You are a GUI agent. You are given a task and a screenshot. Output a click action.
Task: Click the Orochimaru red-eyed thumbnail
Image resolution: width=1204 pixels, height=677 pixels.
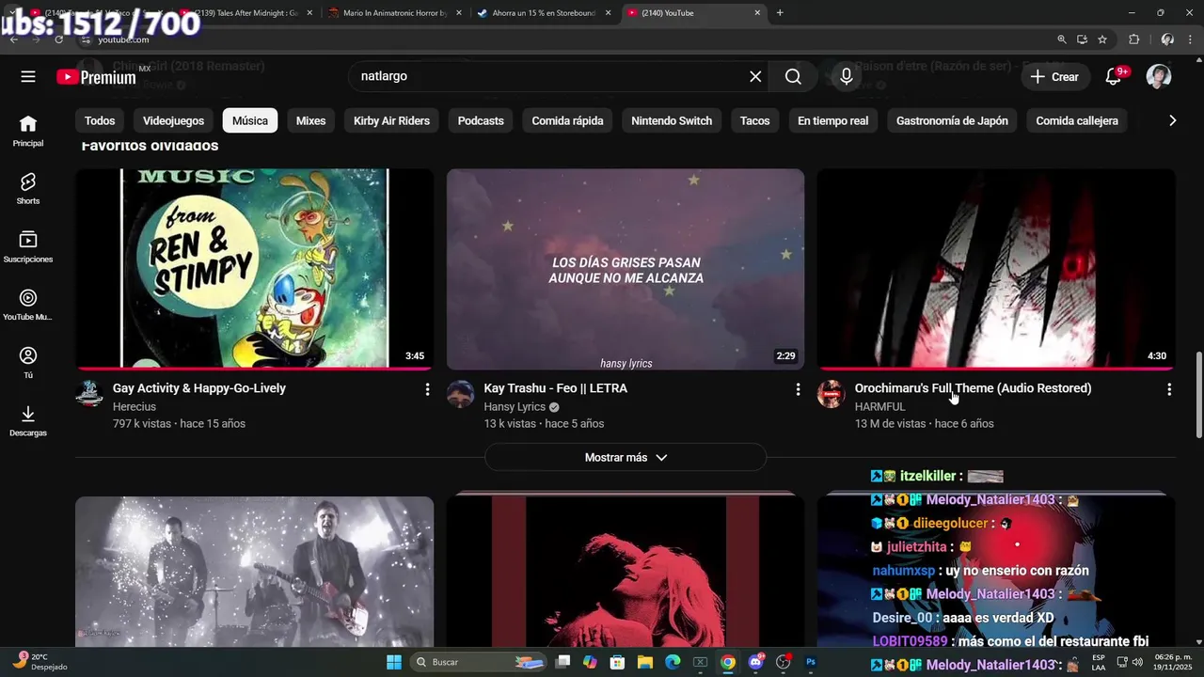click(996, 269)
